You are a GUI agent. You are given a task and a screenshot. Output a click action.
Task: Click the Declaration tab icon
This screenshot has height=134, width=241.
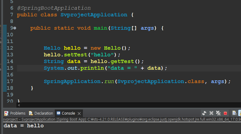pos(31,113)
